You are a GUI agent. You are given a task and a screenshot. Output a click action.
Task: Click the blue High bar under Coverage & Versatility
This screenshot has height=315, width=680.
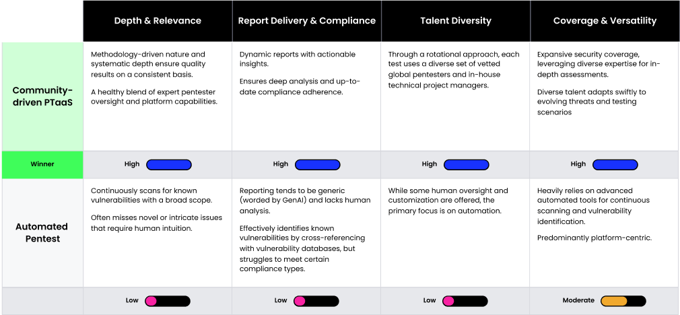click(615, 164)
